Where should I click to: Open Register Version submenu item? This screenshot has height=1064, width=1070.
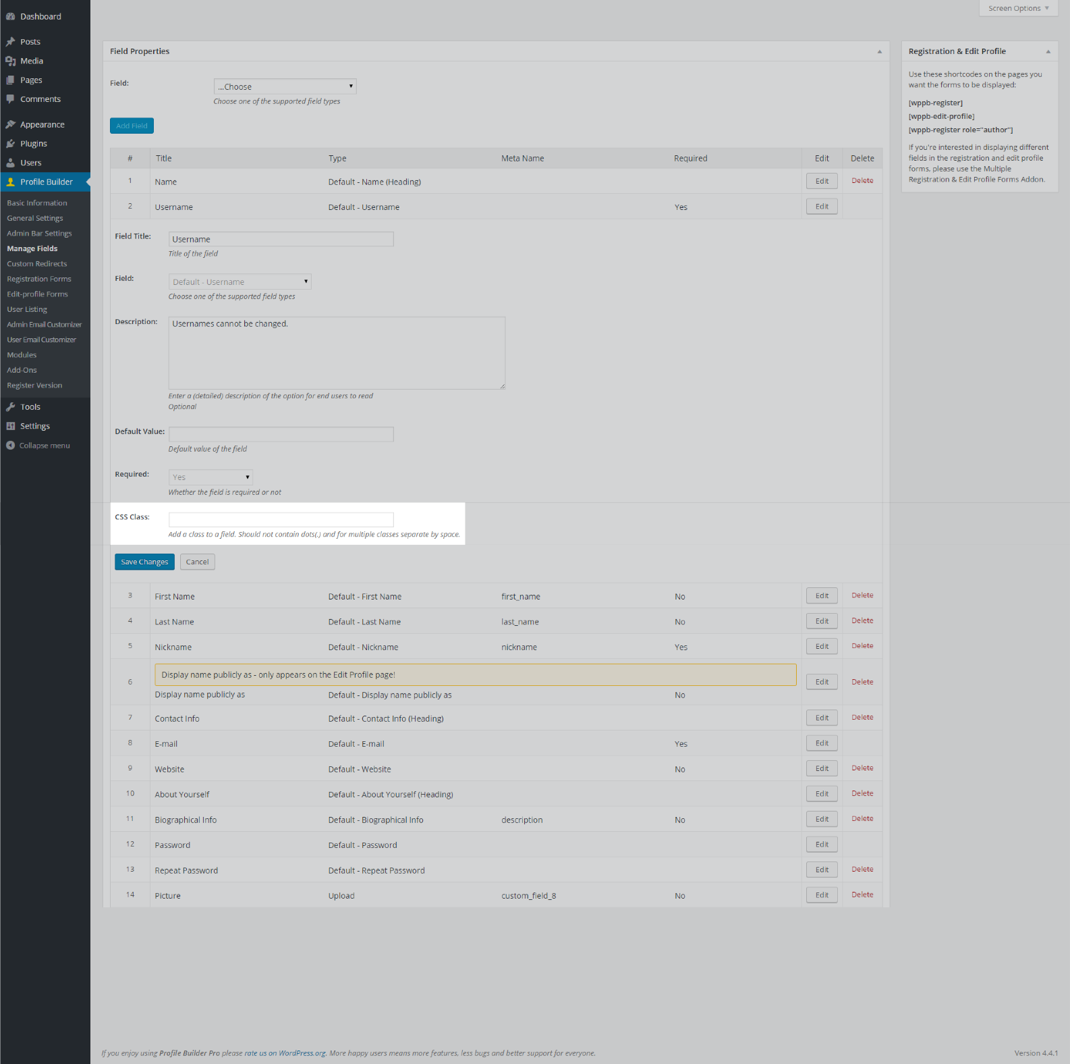pyautogui.click(x=34, y=385)
